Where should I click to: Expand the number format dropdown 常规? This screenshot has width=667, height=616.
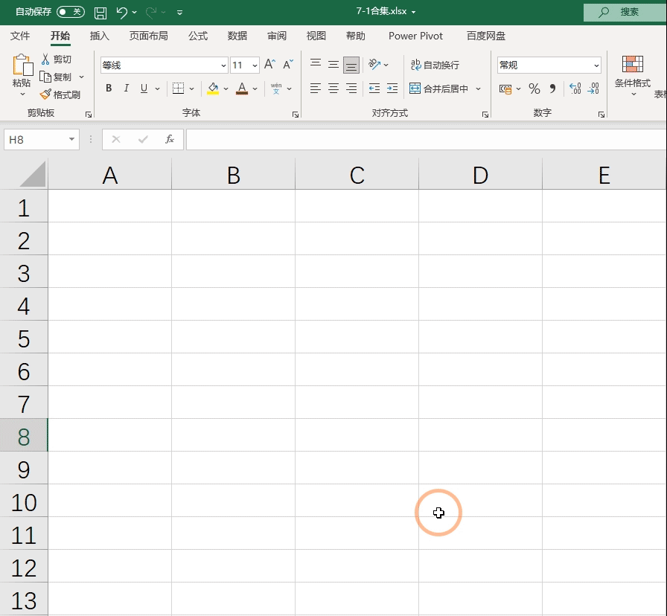click(x=549, y=65)
